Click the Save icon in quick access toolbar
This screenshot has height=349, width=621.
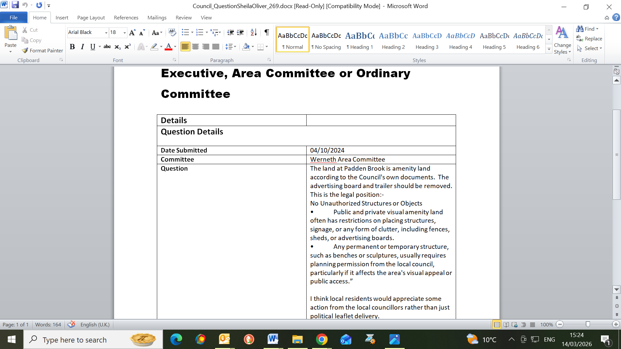point(15,5)
